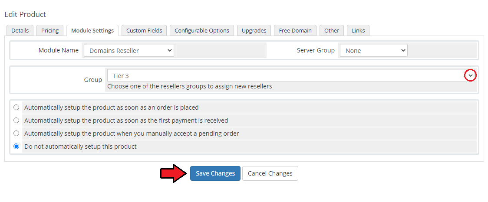Open the Group select showing Tier 3
The width and height of the screenshot is (488, 202).
[x=287, y=75]
